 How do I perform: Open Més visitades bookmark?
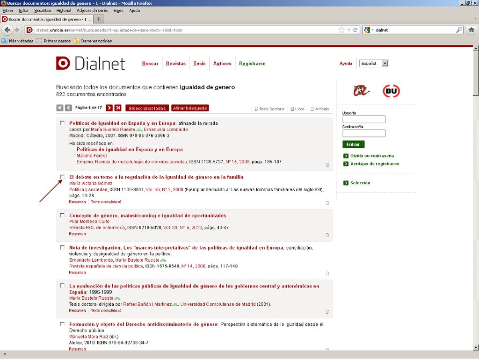[17, 41]
